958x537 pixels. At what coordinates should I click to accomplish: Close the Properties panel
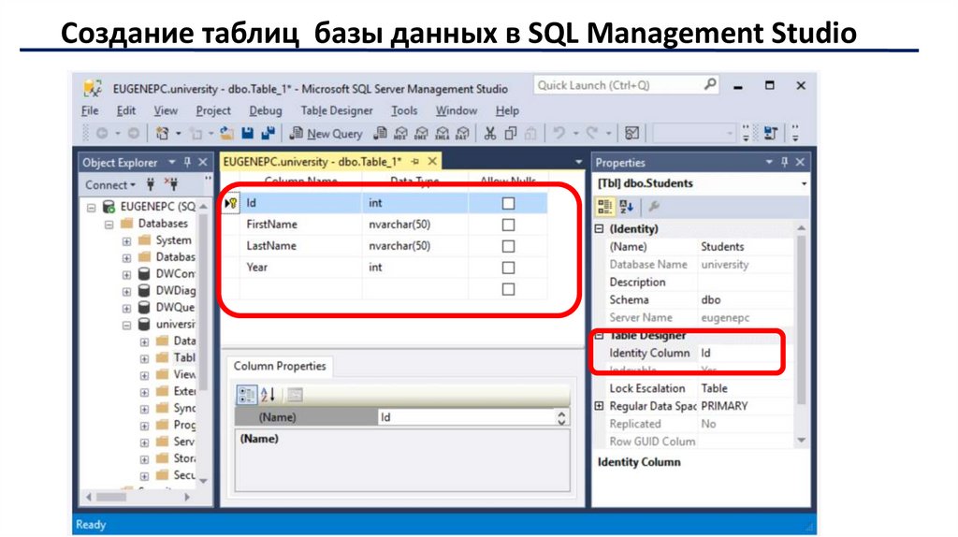point(801,162)
